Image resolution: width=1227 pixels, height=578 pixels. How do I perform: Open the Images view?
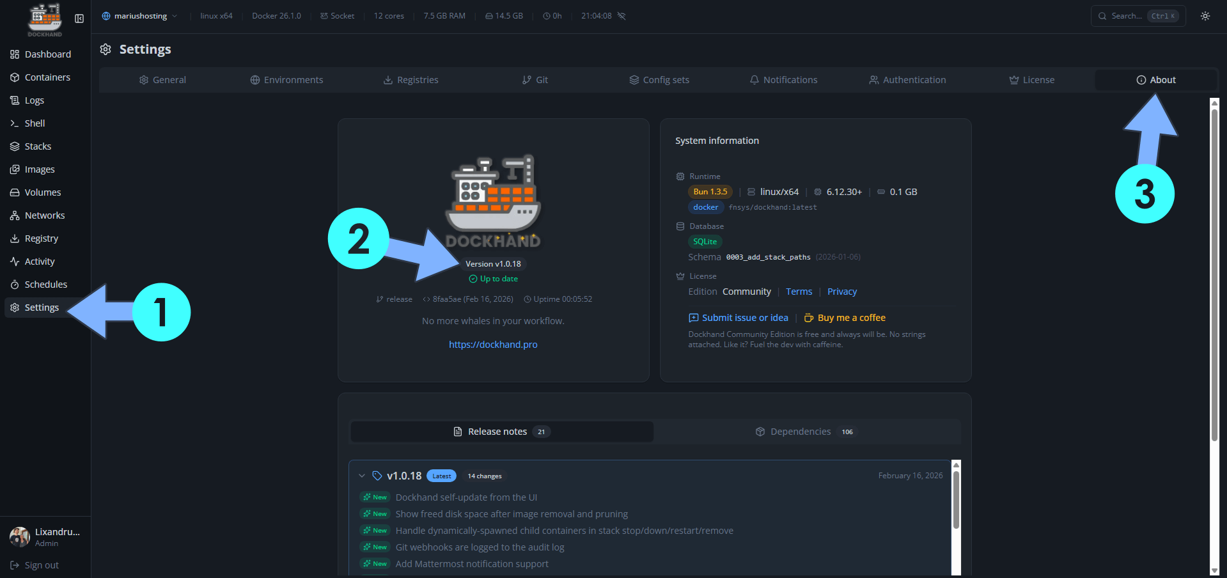pos(40,169)
